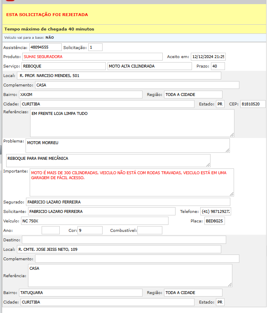The width and height of the screenshot is (267, 313).
Task: Focus the Serviço field containing REBOQUE
Action: click(63, 66)
